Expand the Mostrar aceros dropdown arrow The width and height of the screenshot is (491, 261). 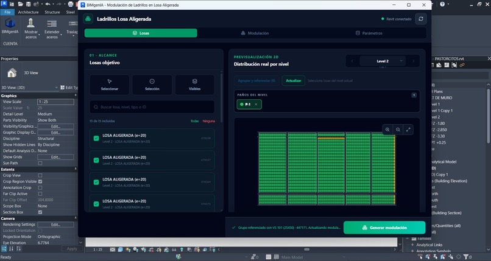[x=39, y=35]
